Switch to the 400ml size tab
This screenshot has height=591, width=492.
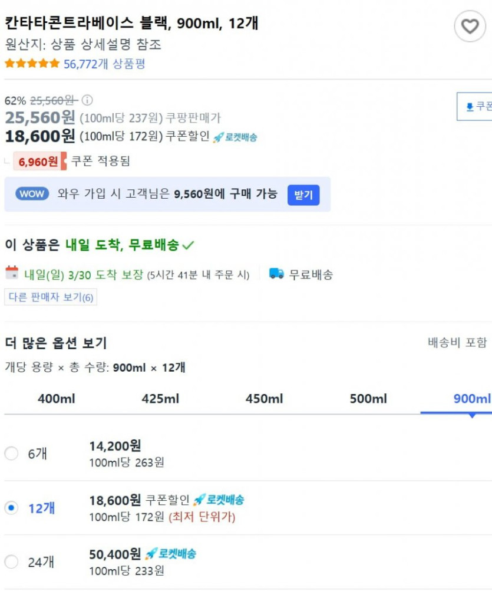tap(57, 399)
